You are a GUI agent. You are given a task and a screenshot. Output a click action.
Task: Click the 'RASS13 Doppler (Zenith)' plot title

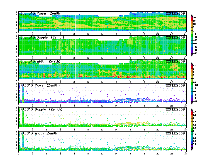(41, 109)
